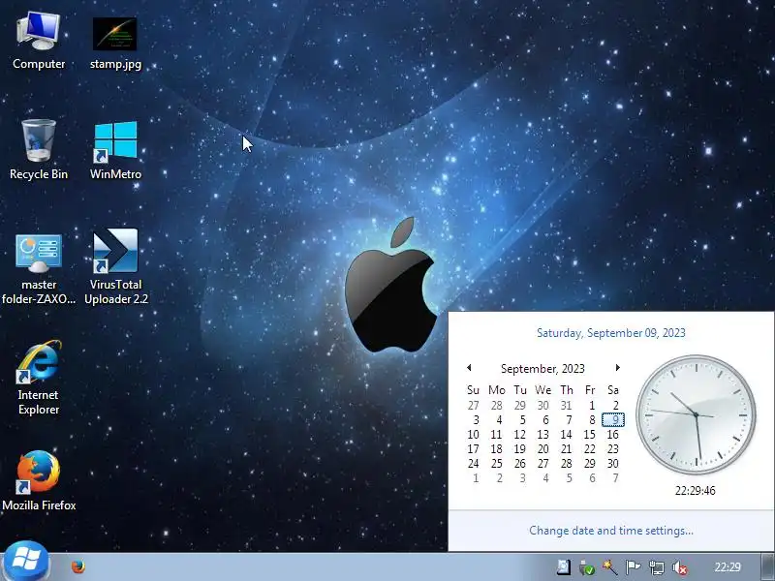Select September 6 in the calendar
775x581 pixels.
pos(544,420)
